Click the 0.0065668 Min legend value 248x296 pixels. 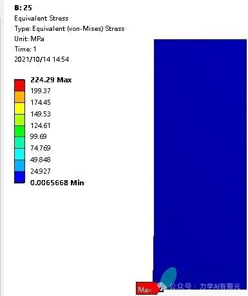point(57,183)
